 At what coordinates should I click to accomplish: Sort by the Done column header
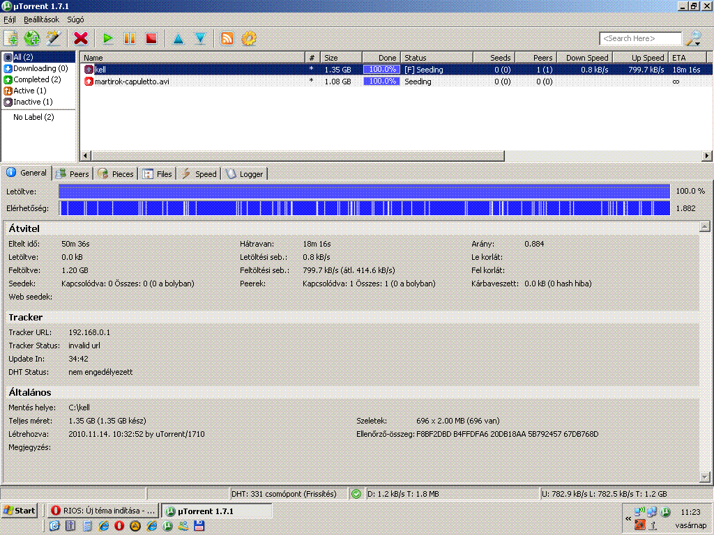coord(381,58)
